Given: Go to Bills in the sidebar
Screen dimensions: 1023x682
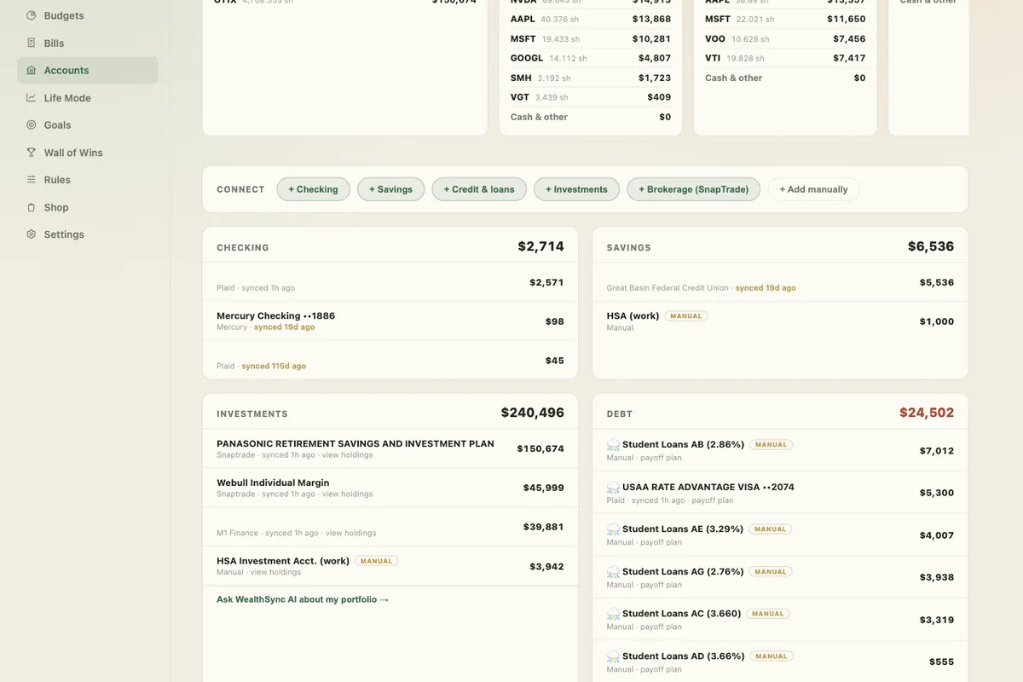Looking at the screenshot, I should coord(87,43).
